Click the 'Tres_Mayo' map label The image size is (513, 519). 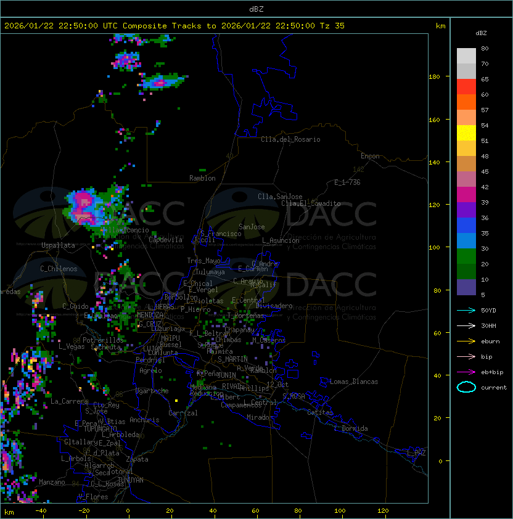203,261
